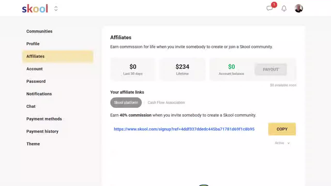Click the PAYOUT button
The width and height of the screenshot is (331, 186).
(271, 69)
